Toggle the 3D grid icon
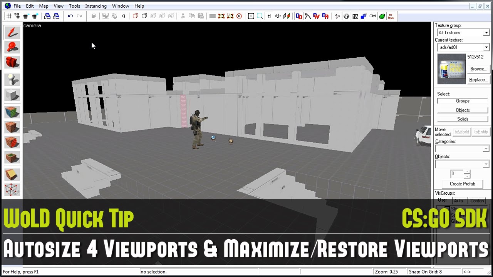This screenshot has width=493, height=277. [x=17, y=16]
